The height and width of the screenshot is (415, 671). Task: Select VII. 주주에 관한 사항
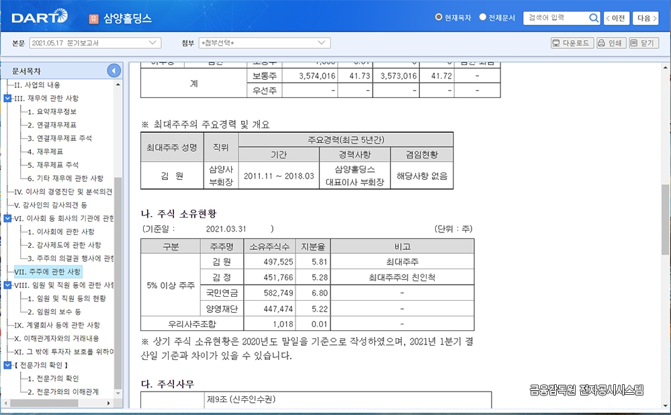(48, 272)
